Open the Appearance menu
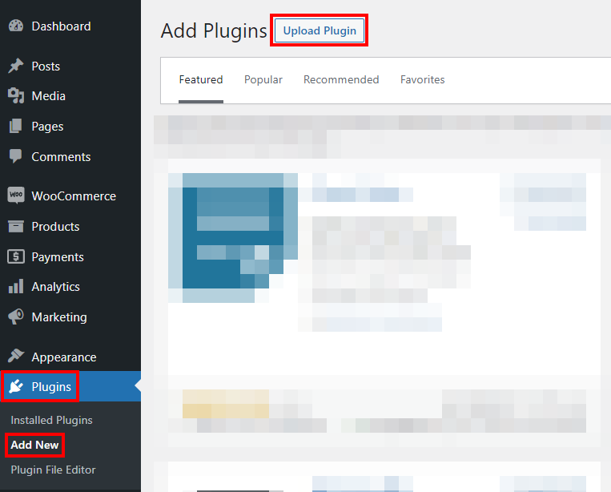The image size is (611, 492). [x=64, y=357]
